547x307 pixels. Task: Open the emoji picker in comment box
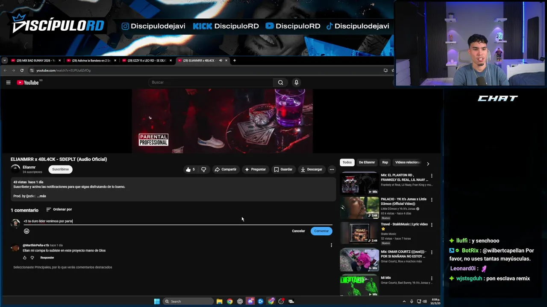click(26, 231)
